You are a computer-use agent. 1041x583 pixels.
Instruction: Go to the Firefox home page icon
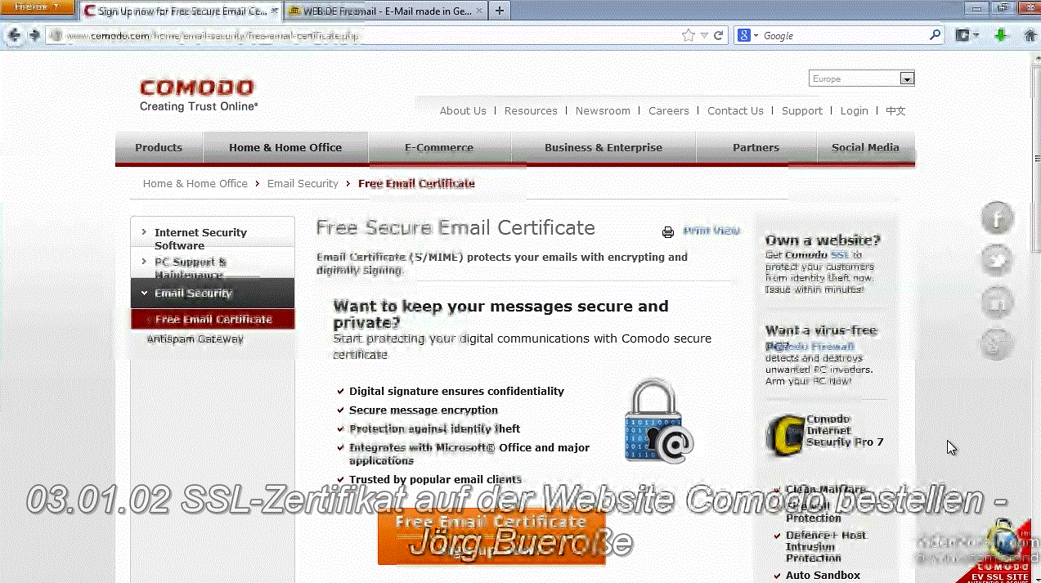(x=1030, y=35)
